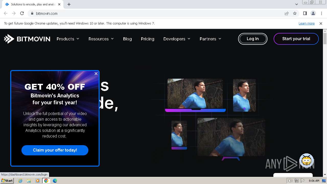Dismiss the Chrome update notice
Viewport: 327px width, 184px height.
point(321,23)
